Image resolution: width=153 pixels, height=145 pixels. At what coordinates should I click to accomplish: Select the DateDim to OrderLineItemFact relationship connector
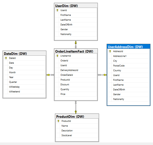pos(50,75)
